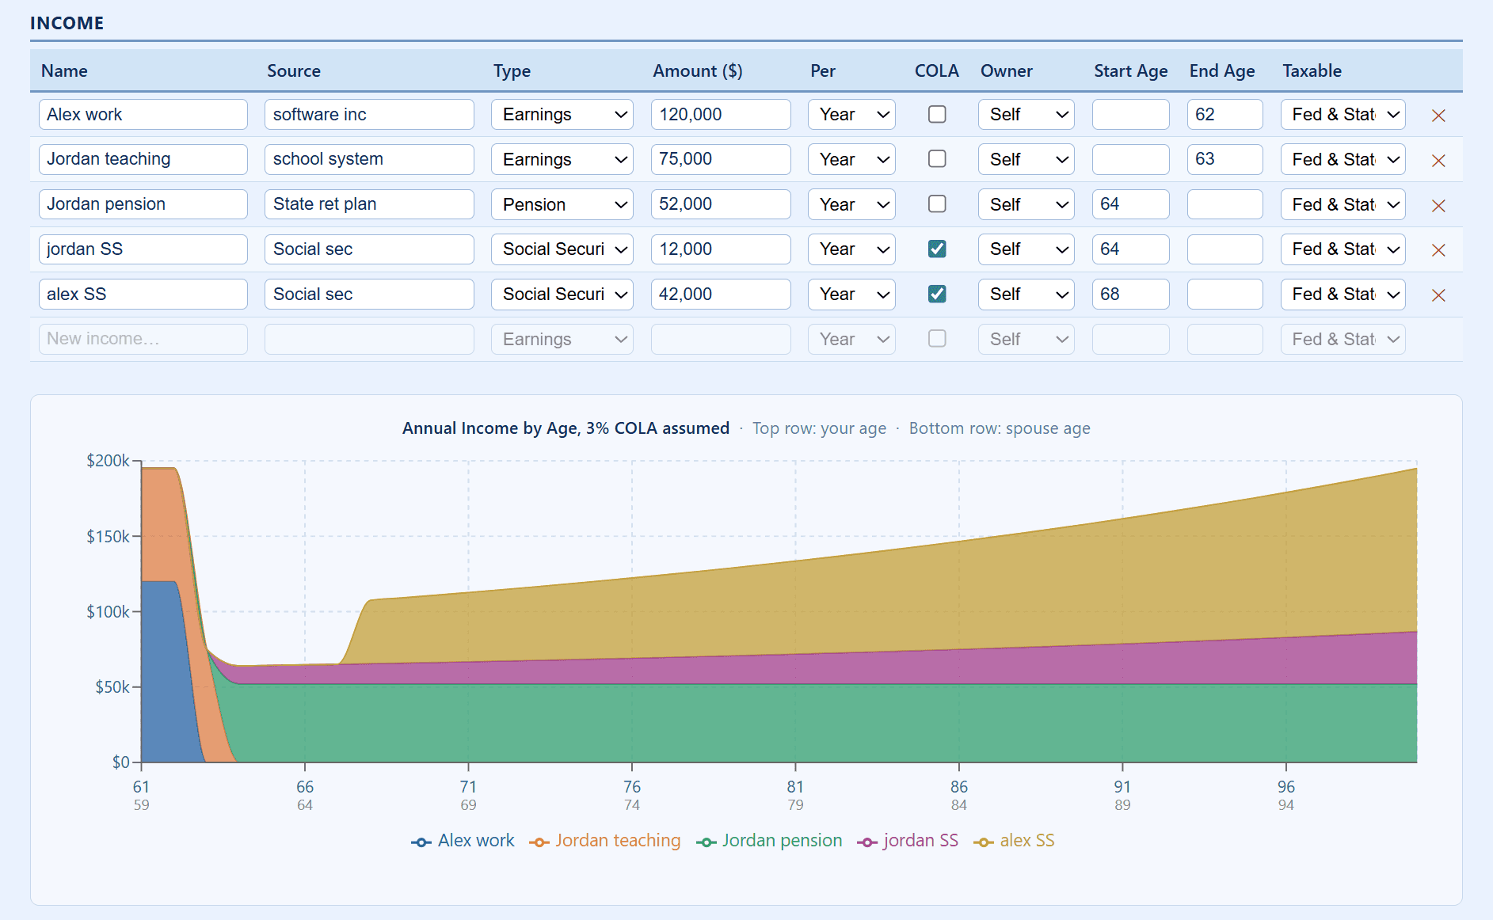The height and width of the screenshot is (920, 1493).
Task: Disable COLA for jordan SS
Action: (x=937, y=249)
